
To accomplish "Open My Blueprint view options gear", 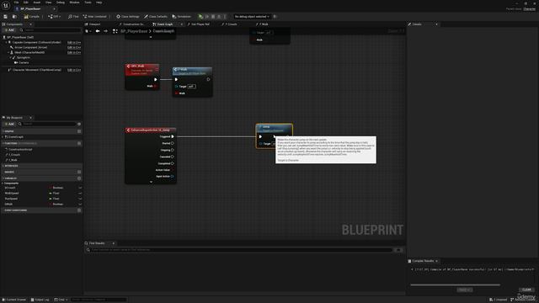I will [x=79, y=124].
